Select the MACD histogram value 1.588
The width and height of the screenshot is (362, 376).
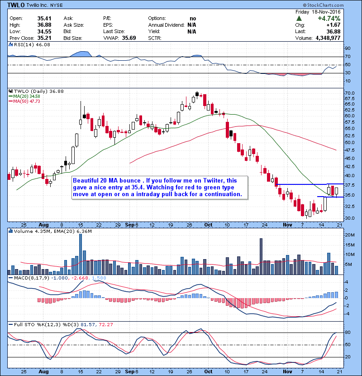[99, 278]
